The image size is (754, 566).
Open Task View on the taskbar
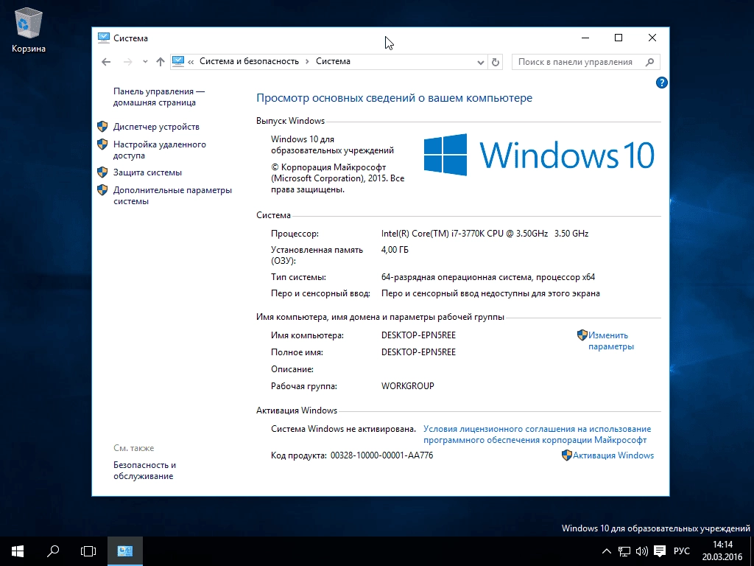pyautogui.click(x=88, y=551)
